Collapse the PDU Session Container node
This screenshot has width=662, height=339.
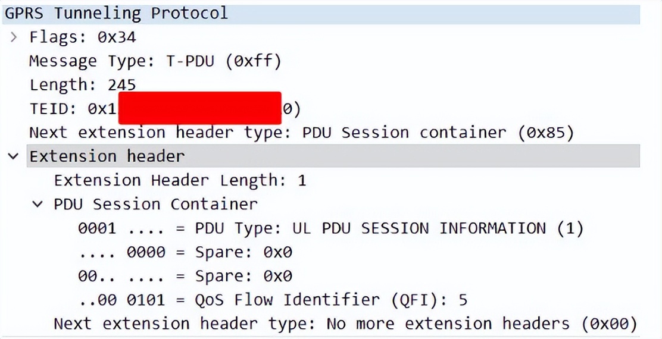[38, 204]
